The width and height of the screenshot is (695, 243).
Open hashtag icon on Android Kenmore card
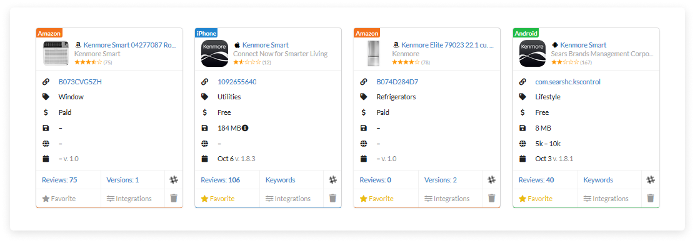[x=650, y=180]
